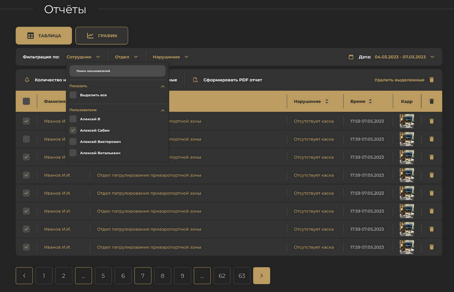
Task: Click the trash icon in table header
Action: click(431, 101)
